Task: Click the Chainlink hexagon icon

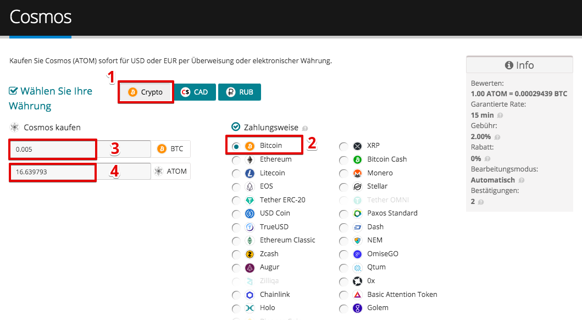Action: point(250,295)
